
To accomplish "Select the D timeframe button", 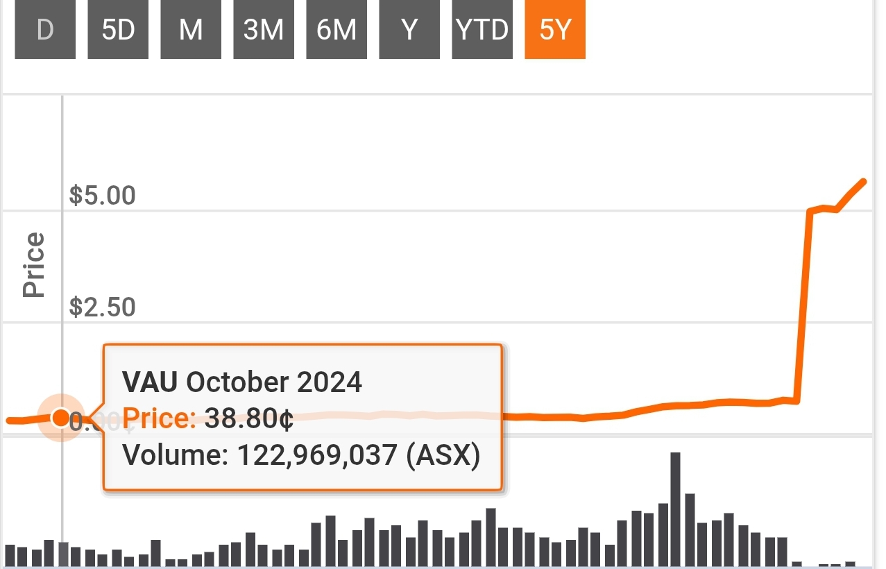I will 45,30.
